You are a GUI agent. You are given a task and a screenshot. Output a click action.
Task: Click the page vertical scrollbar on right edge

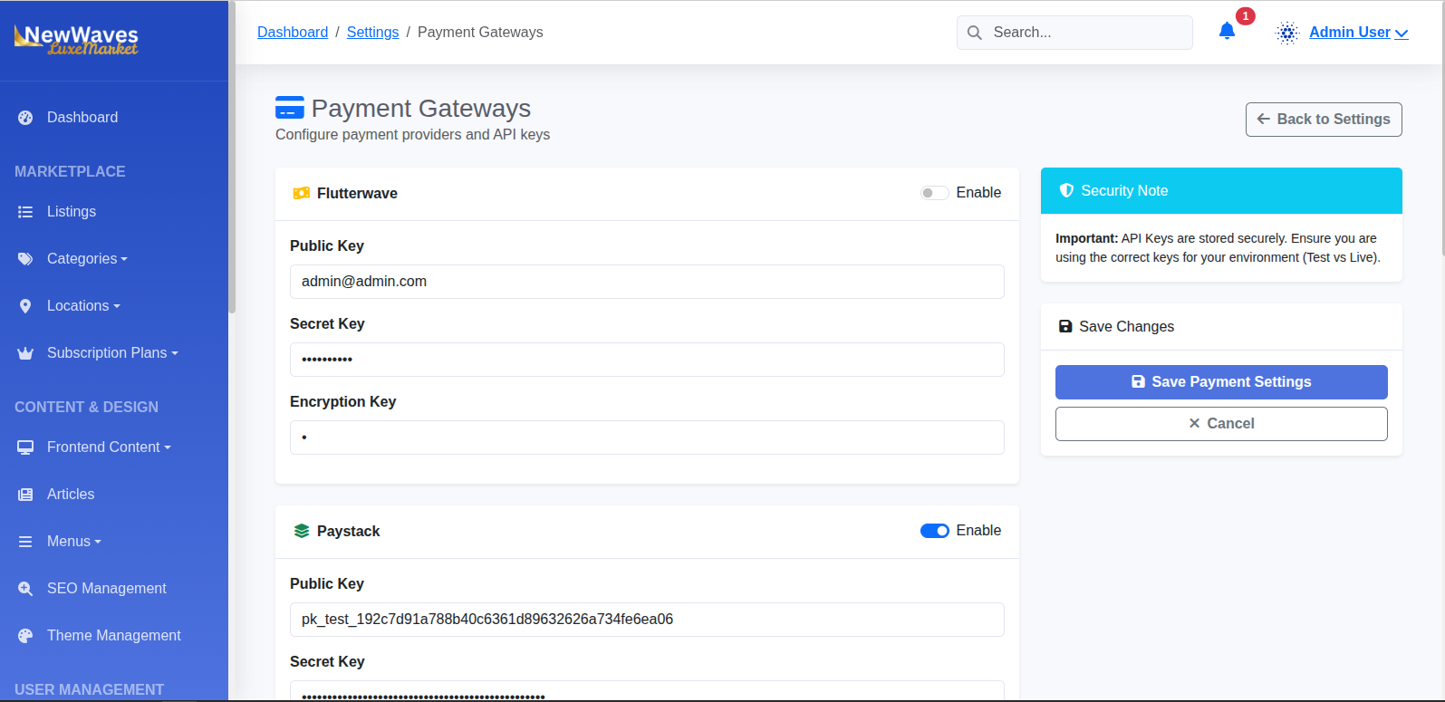[x=1441, y=129]
